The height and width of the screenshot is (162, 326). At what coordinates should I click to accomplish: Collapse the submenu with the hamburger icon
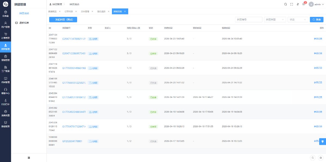point(29,158)
